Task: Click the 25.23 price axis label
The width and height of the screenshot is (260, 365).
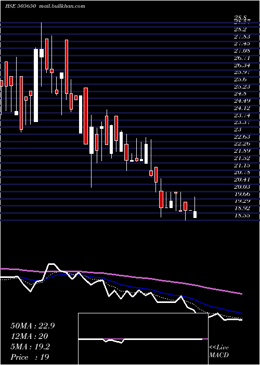Action: click(242, 87)
